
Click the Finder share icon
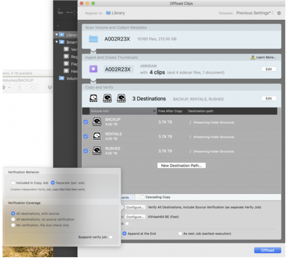[x=19, y=88]
